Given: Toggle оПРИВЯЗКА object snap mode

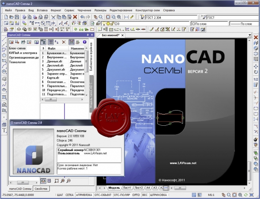Looking at the screenshot, I should [x=84, y=195].
